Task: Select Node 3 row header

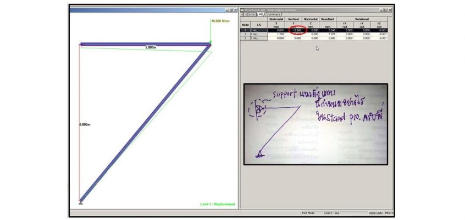Action: (x=245, y=38)
